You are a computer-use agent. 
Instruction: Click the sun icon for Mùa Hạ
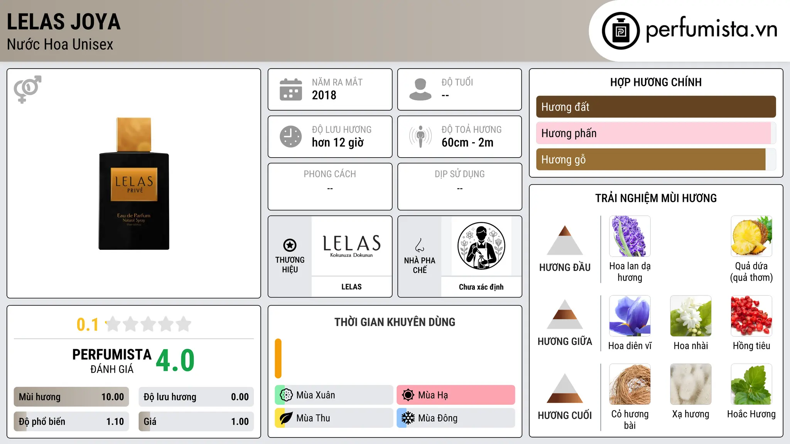[408, 395]
